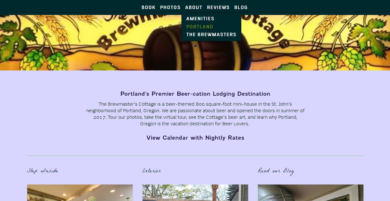Click the banner carousel dot indicator
The image size is (390, 201).
(195, 46)
